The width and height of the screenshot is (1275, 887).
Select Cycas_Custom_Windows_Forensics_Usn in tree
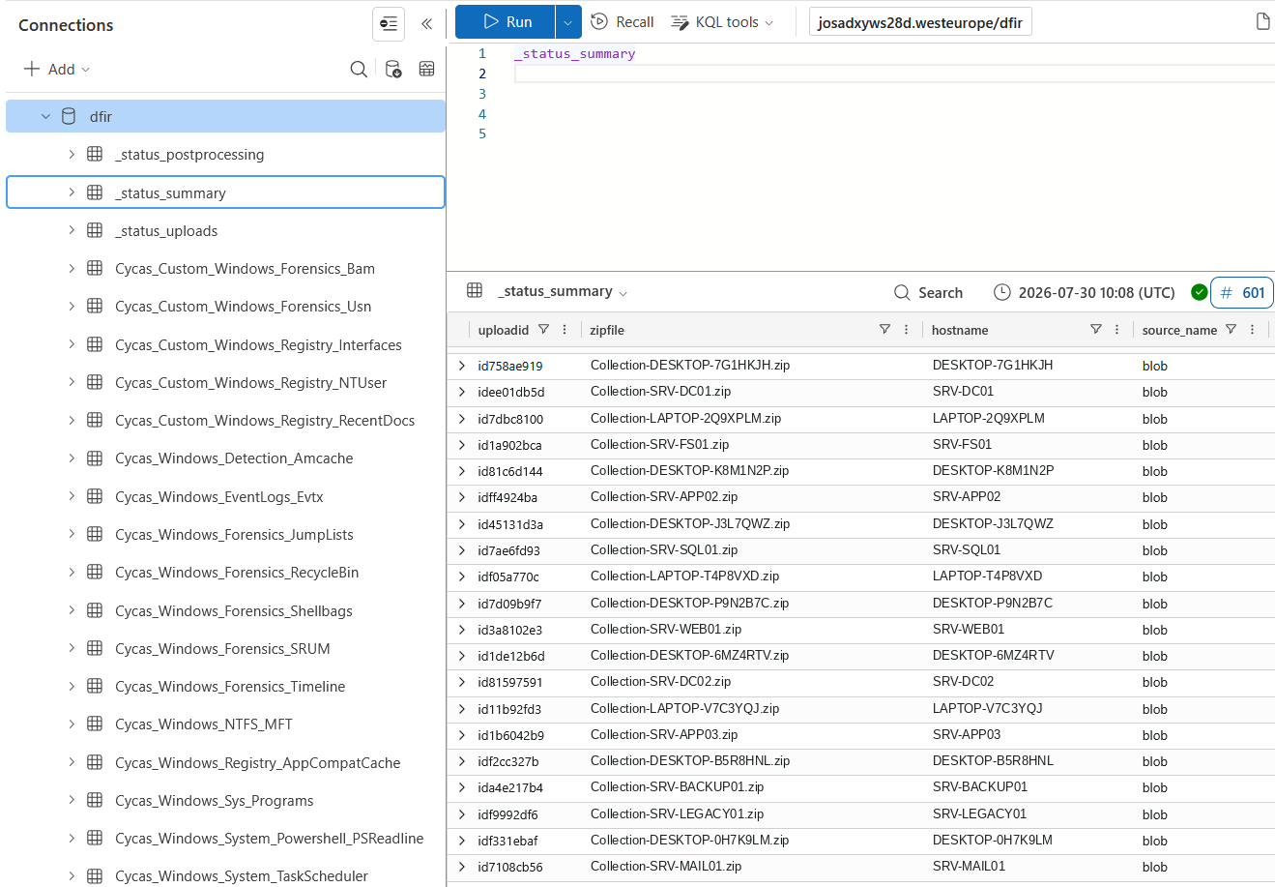point(244,306)
